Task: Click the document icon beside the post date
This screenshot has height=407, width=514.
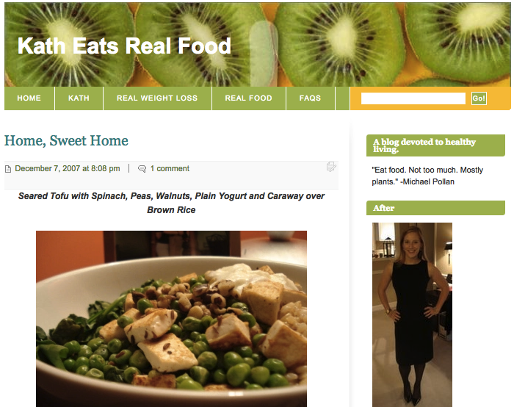Action: (8, 169)
